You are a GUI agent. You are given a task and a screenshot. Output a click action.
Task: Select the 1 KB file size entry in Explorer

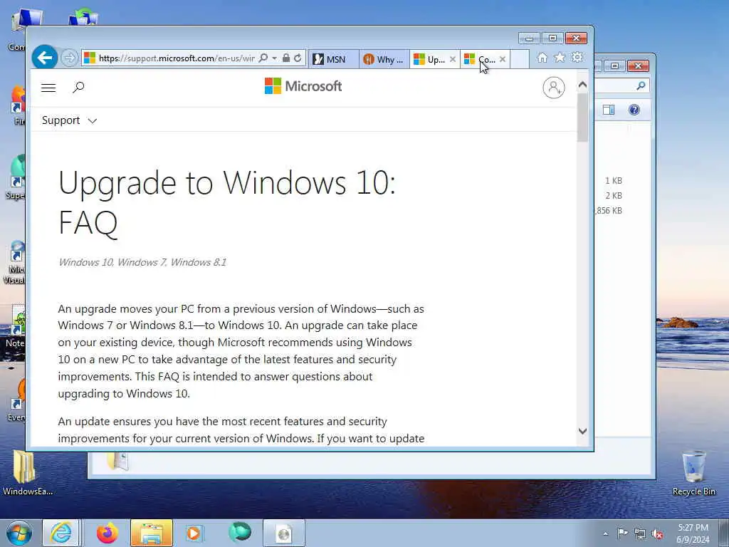[614, 180]
